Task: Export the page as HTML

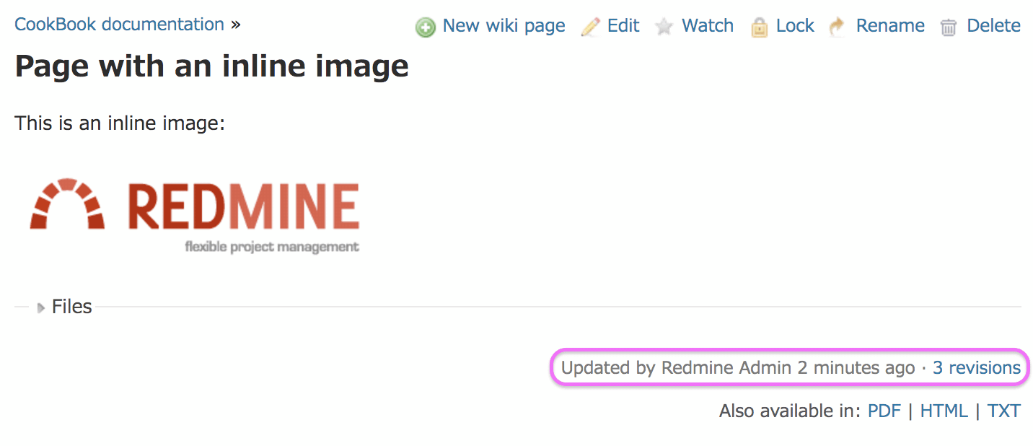Action: point(944,411)
